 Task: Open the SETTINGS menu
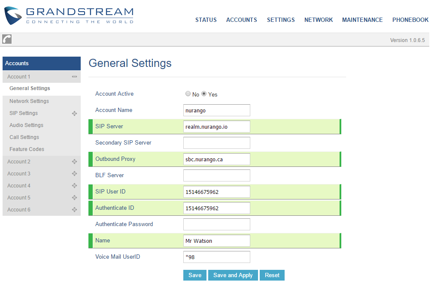click(x=281, y=20)
